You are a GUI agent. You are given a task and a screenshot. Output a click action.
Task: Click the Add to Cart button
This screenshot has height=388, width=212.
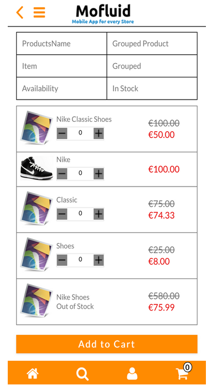click(107, 344)
